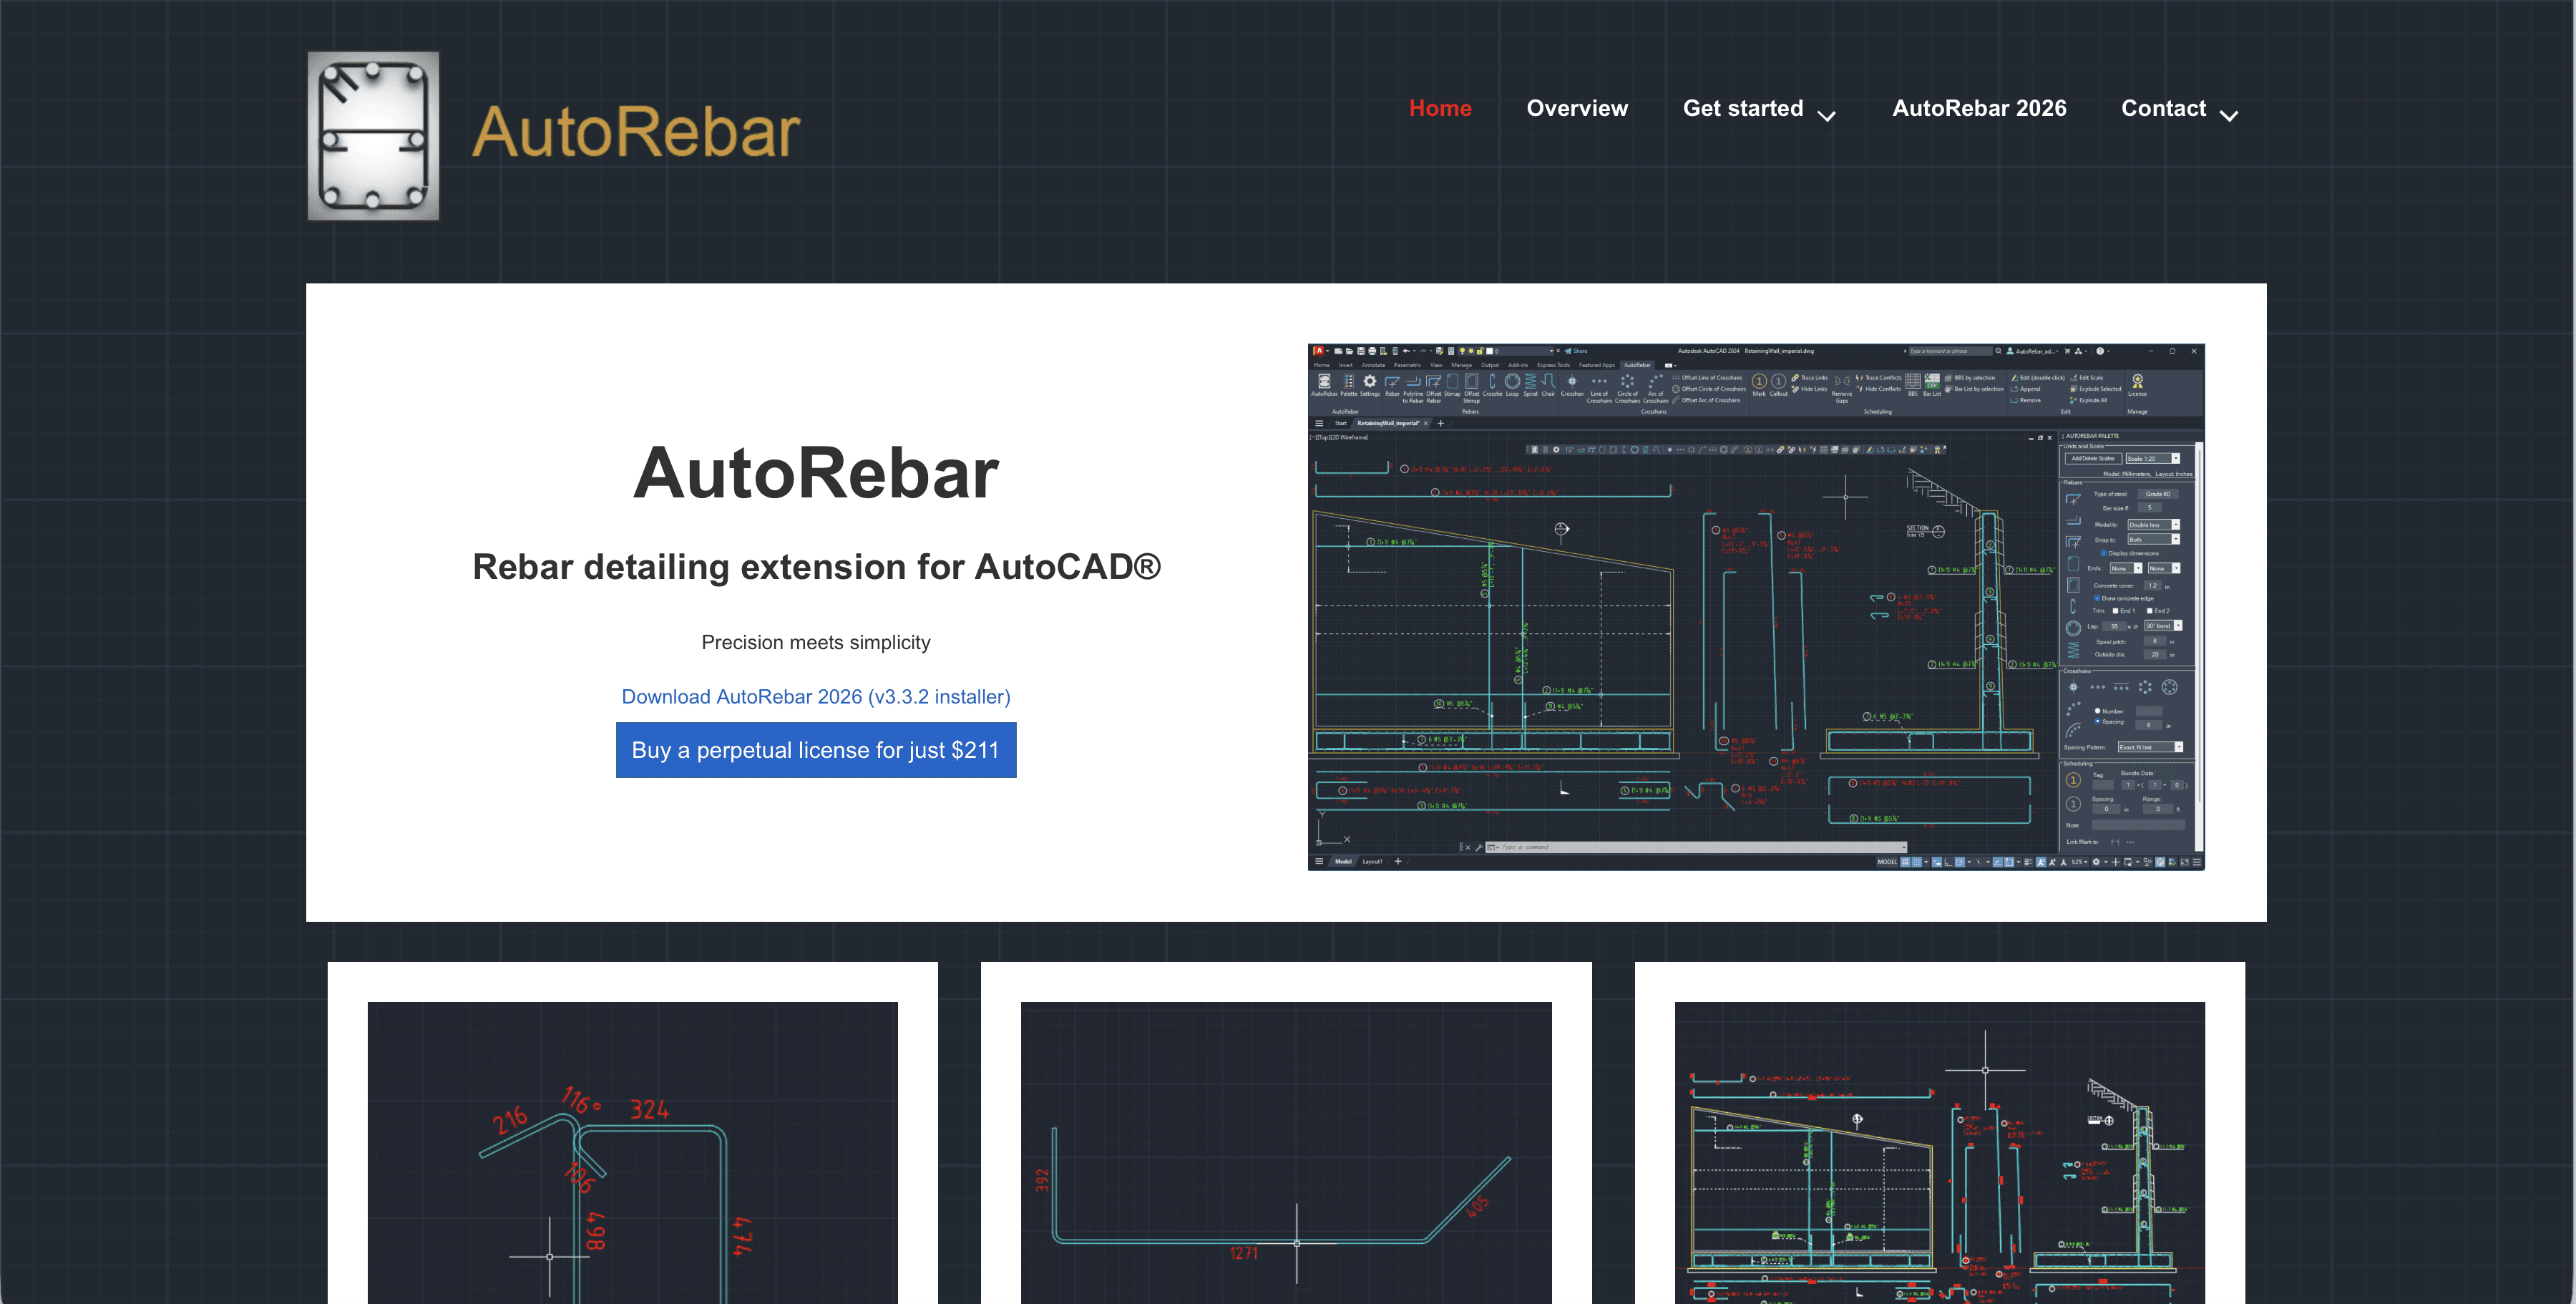The height and width of the screenshot is (1304, 2576).
Task: Open the Overview page from navigation
Action: click(x=1577, y=108)
